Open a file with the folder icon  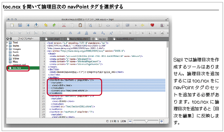coord(20,25)
